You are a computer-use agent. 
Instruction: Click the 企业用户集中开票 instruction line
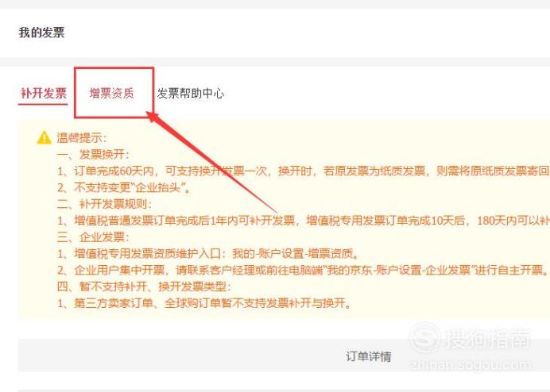coord(302,270)
